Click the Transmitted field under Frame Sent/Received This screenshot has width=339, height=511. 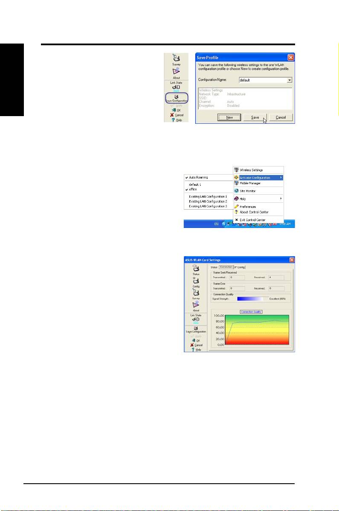pyautogui.click(x=237, y=277)
